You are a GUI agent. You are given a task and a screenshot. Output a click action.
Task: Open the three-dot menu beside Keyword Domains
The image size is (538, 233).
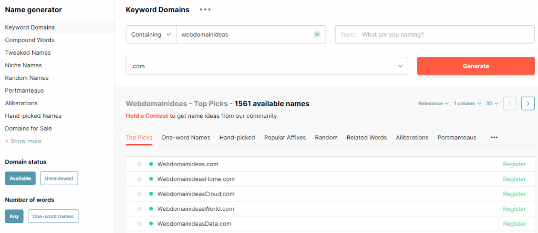(x=205, y=9)
